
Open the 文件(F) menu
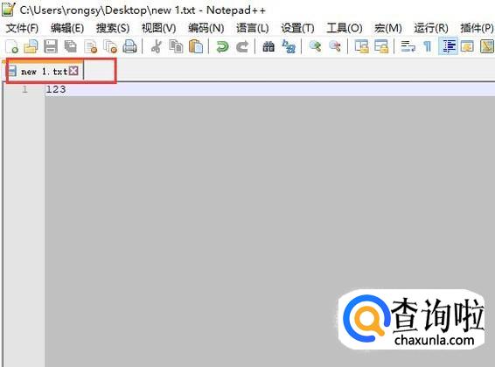pyautogui.click(x=22, y=28)
